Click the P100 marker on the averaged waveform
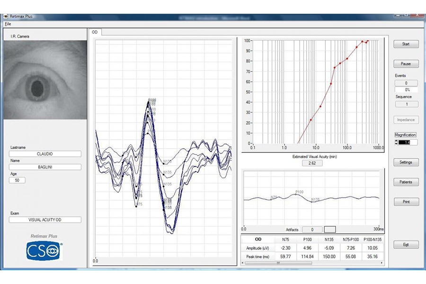This screenshot has width=426, height=284. pos(296,195)
